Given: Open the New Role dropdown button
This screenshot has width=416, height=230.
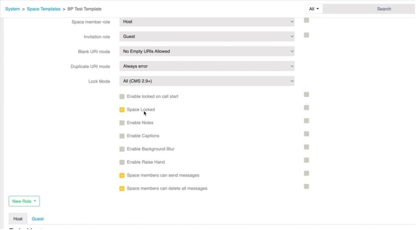Looking at the screenshot, I should [x=24, y=201].
